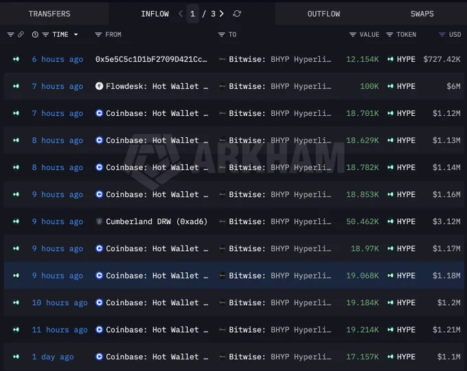Click HYPE token in the 100K row
467x371 pixels.
[x=406, y=86]
